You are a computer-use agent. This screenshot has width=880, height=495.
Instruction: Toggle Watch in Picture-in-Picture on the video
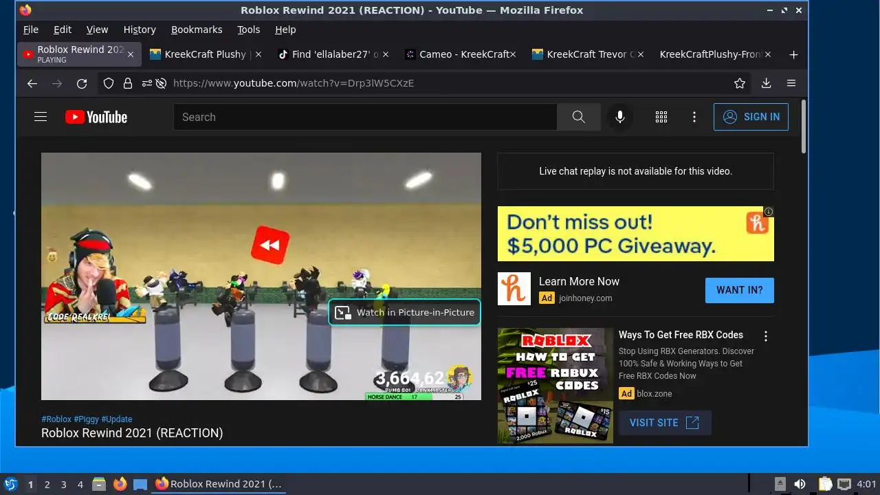tap(404, 312)
